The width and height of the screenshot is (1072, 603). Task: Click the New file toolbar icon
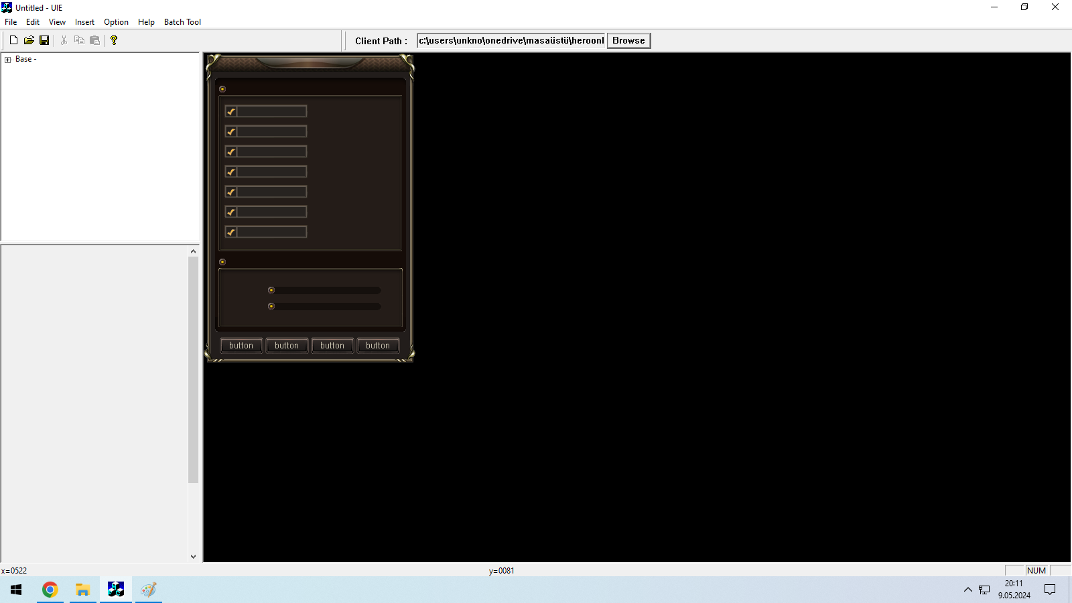13,40
